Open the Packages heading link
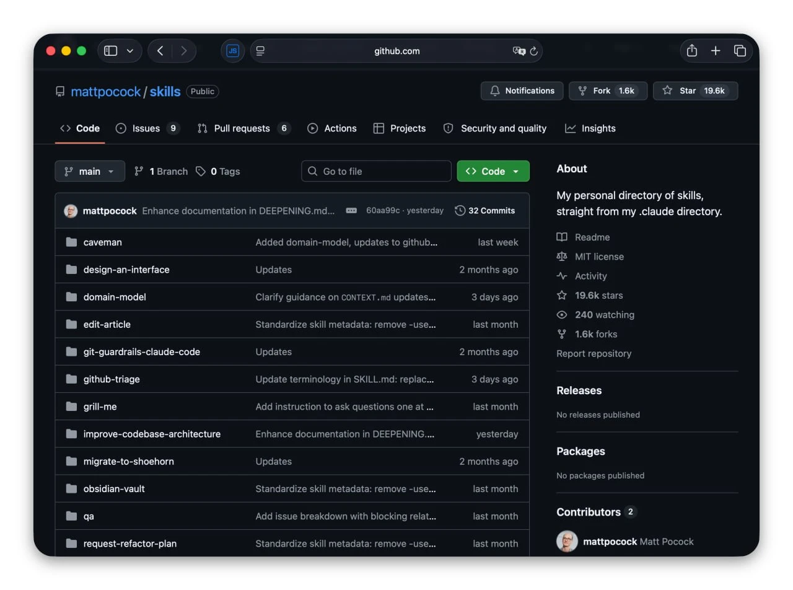 (x=581, y=451)
